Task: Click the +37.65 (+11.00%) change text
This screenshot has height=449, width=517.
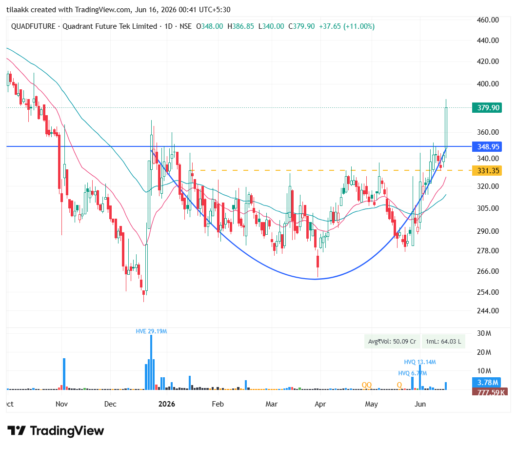Action: pyautogui.click(x=347, y=26)
